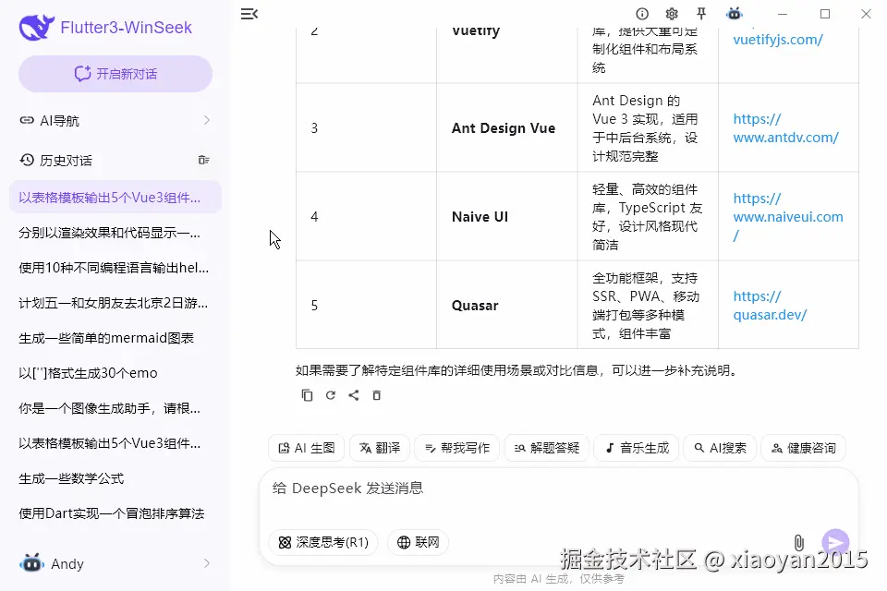Focus the 给 DeepSeek 发送消息 input box
The image size is (887, 591).
tap(559, 488)
